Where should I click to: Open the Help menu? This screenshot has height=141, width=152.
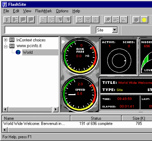pyautogui.click(x=76, y=11)
